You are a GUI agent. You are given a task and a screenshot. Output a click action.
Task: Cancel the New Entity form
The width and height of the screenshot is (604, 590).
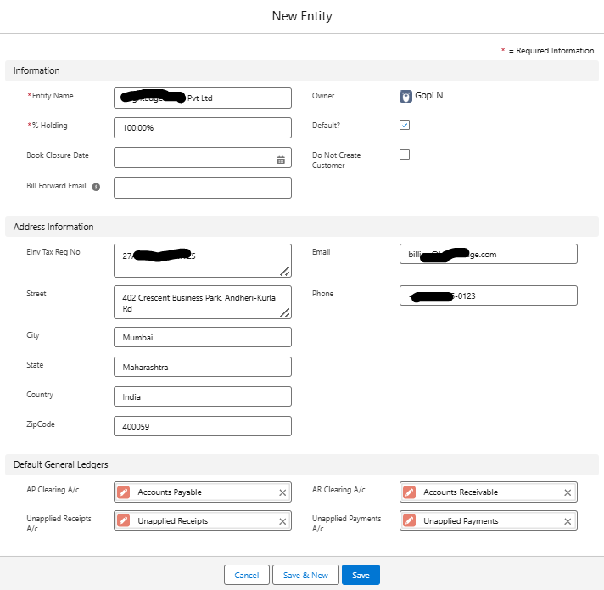(246, 575)
